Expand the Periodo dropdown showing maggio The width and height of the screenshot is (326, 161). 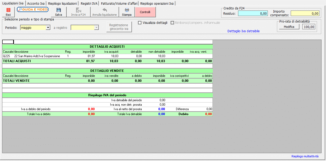pyautogui.click(x=48, y=28)
